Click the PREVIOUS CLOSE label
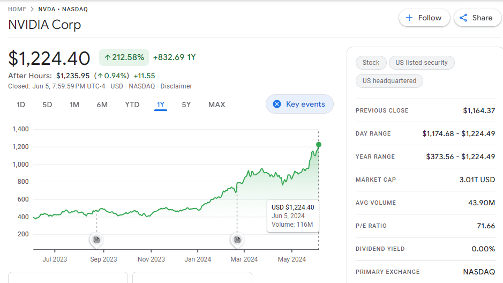The image size is (503, 283). point(382,110)
